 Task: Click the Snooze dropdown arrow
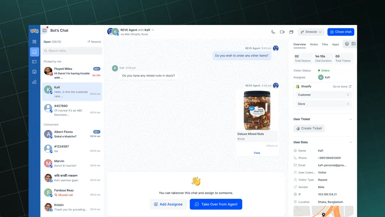[320, 32]
